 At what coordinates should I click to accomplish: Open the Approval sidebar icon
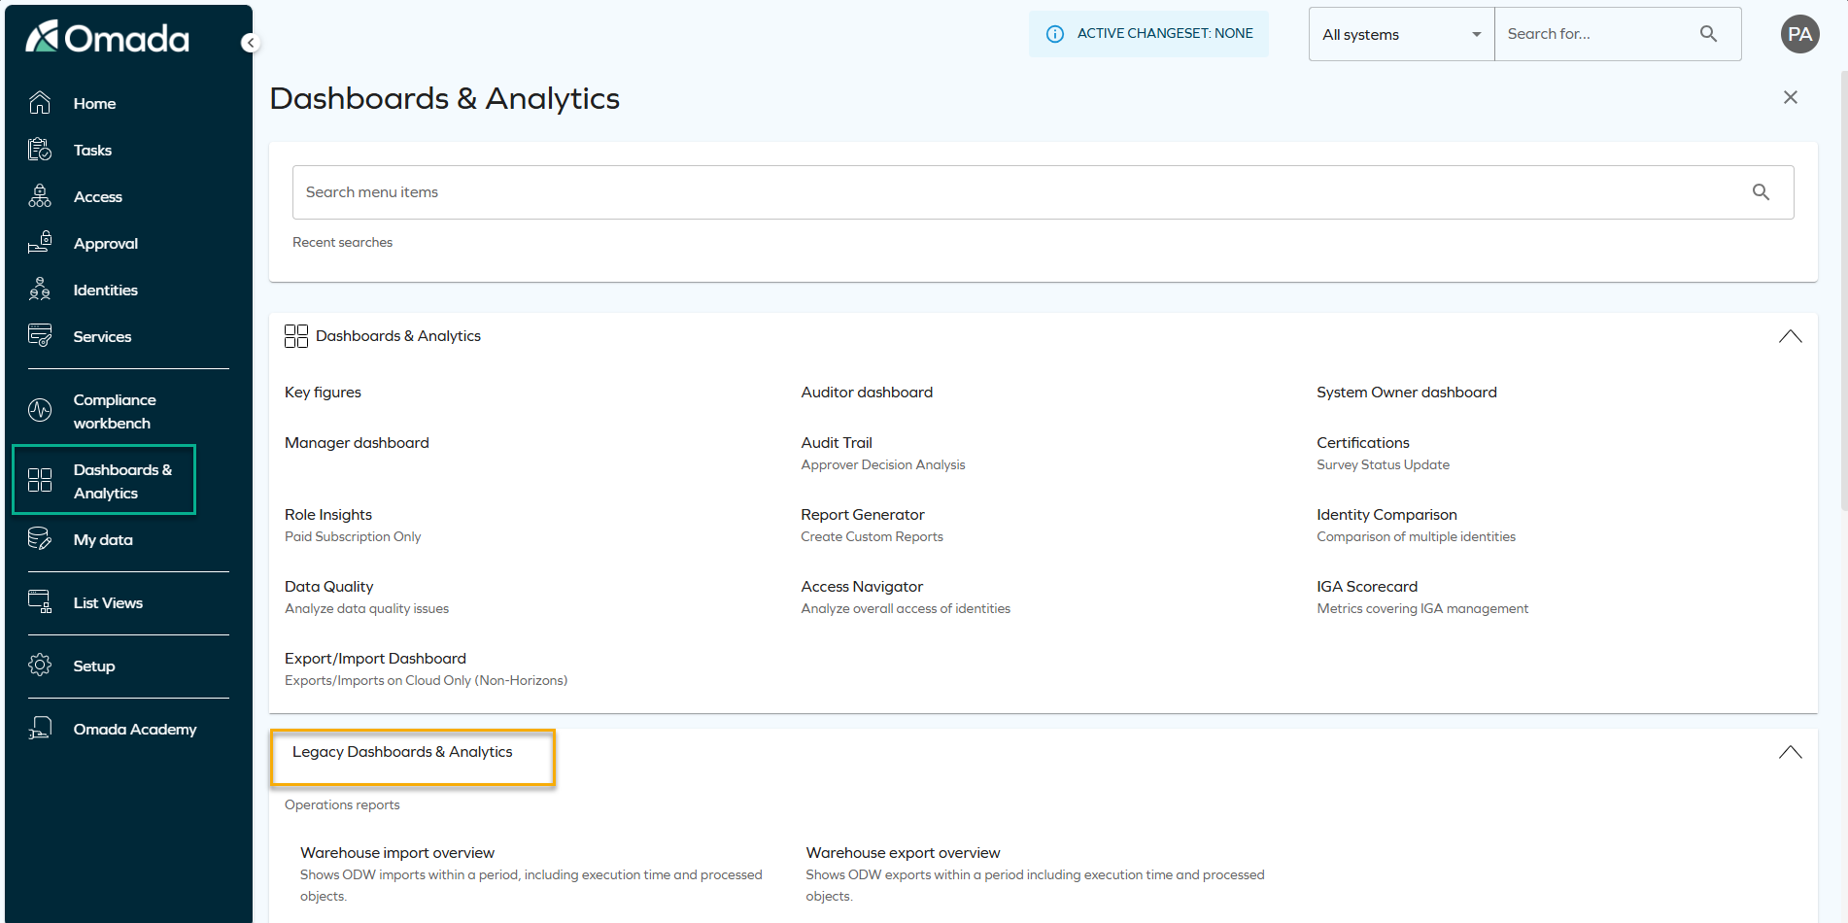40,242
